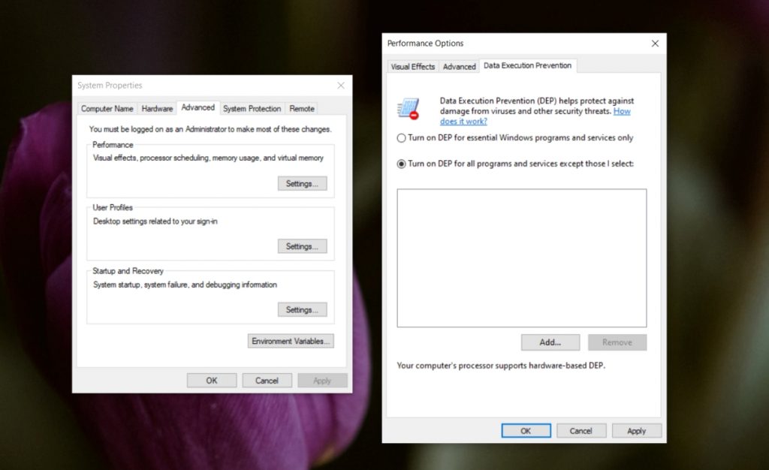Enable DEP for essential Windows programs only

click(403, 138)
